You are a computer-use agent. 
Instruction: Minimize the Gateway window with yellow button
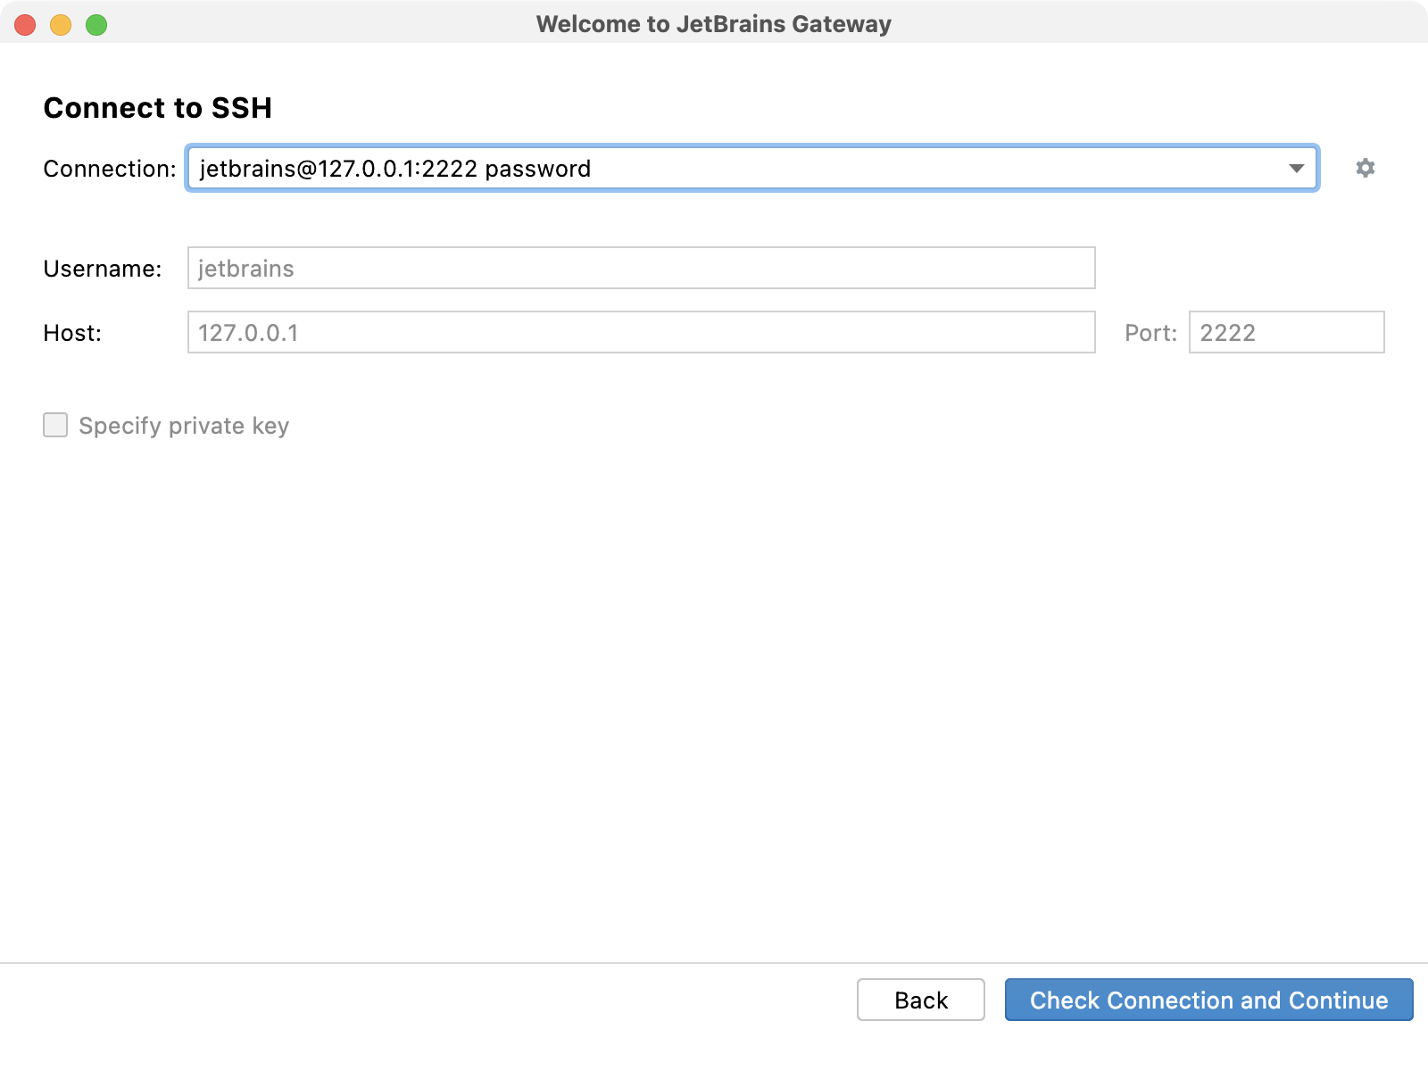pos(60,25)
